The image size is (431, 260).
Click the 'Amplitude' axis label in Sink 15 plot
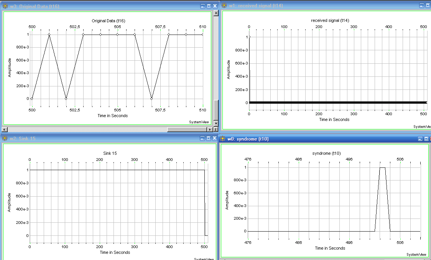click(9, 202)
